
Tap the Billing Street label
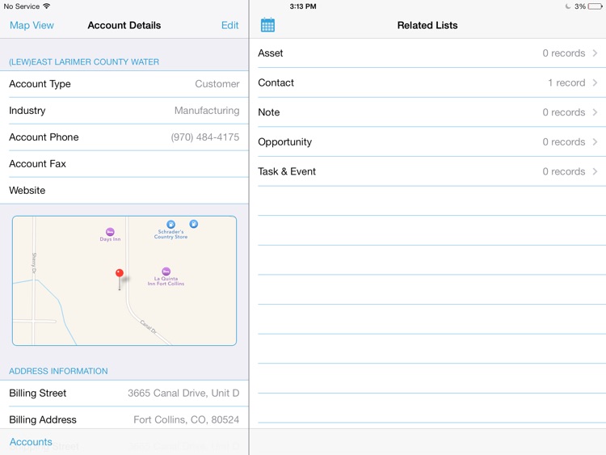point(37,393)
